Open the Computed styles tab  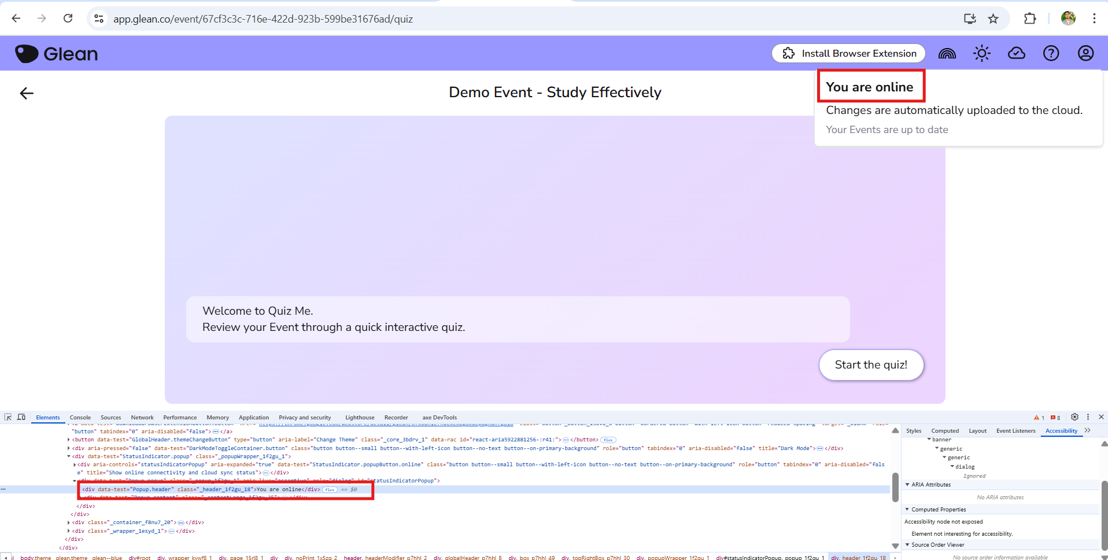(x=945, y=431)
